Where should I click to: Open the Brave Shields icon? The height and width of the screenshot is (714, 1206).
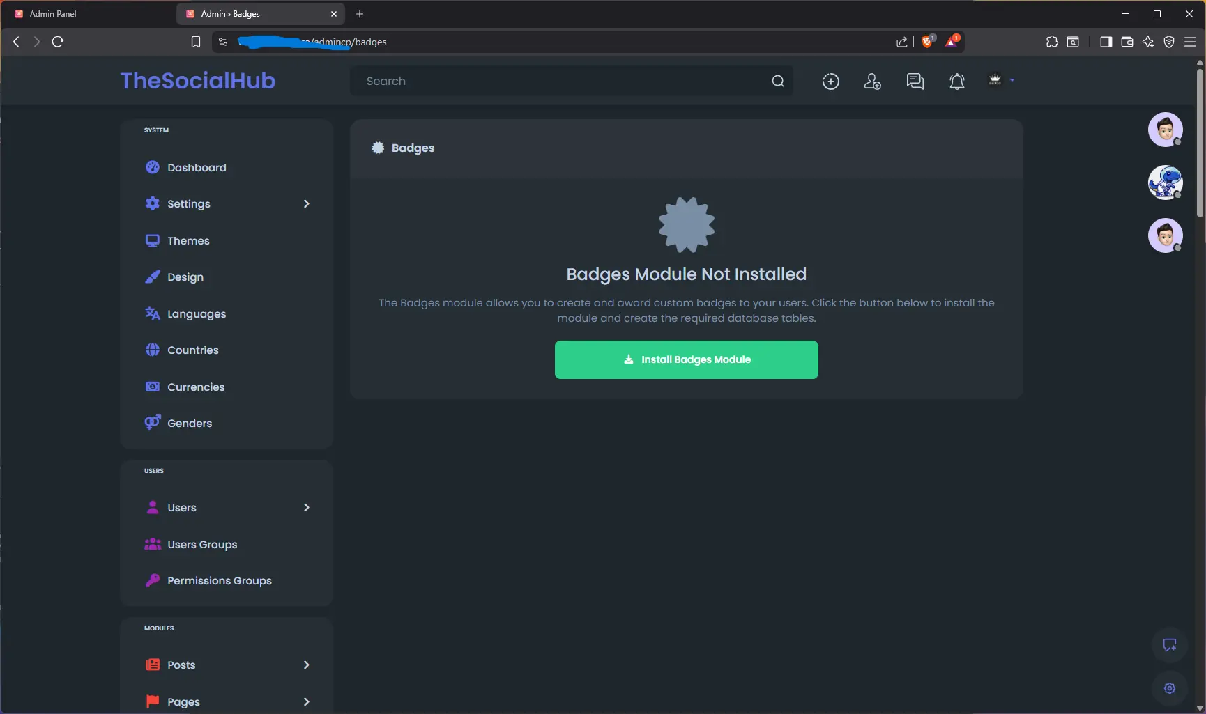927,42
